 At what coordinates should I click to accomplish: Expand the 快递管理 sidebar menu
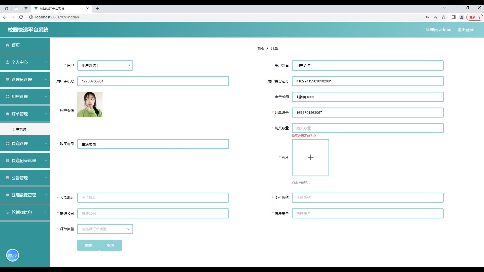coord(46,144)
